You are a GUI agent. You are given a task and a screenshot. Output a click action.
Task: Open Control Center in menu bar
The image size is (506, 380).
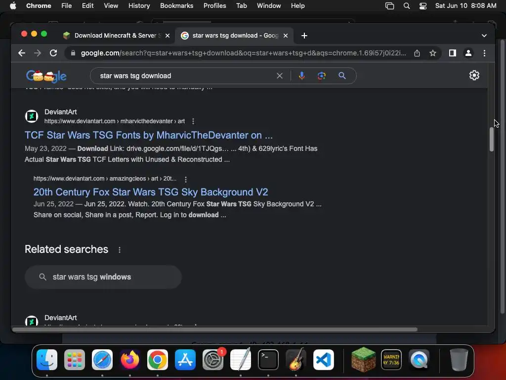pyautogui.click(x=423, y=6)
